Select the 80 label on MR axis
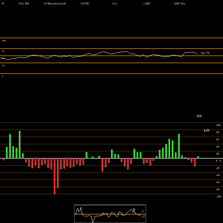223x223 pixels. point(218,132)
